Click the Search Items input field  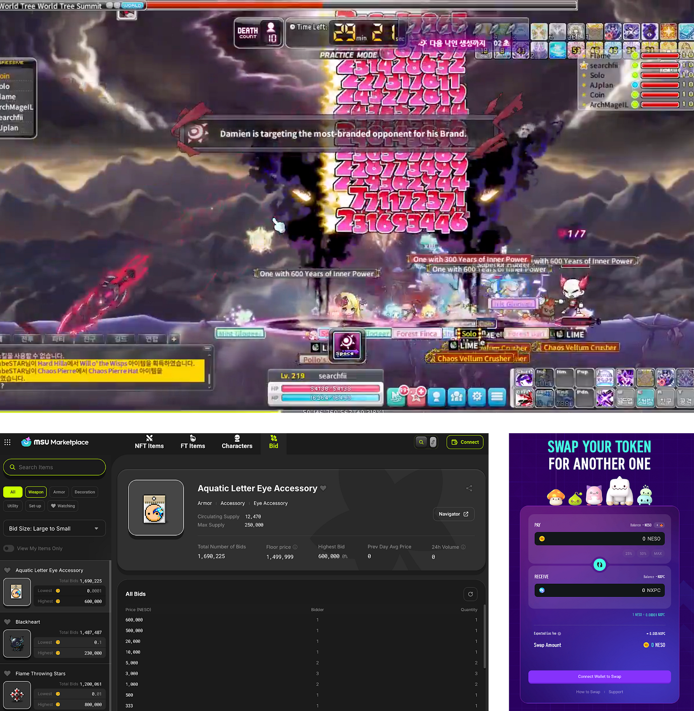coord(54,467)
